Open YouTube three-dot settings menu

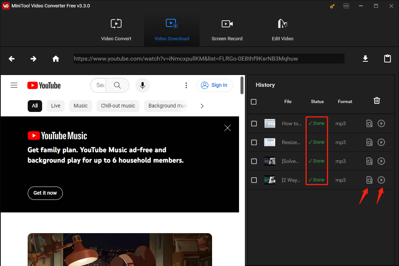186,85
